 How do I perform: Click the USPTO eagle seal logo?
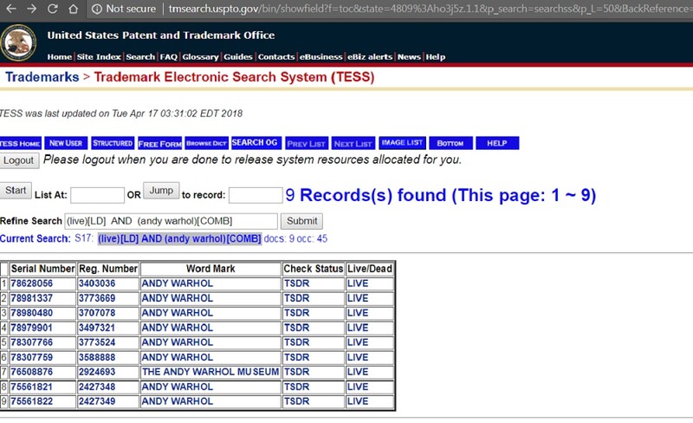[x=18, y=42]
